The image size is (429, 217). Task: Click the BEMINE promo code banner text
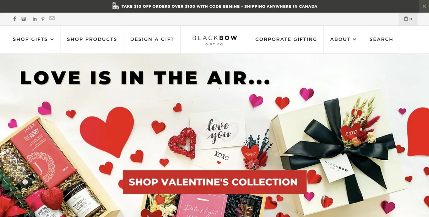pos(219,6)
